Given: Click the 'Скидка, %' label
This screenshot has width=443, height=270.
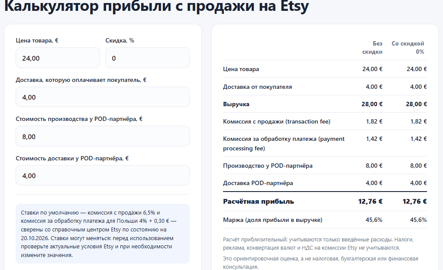Looking at the screenshot, I should point(120,40).
